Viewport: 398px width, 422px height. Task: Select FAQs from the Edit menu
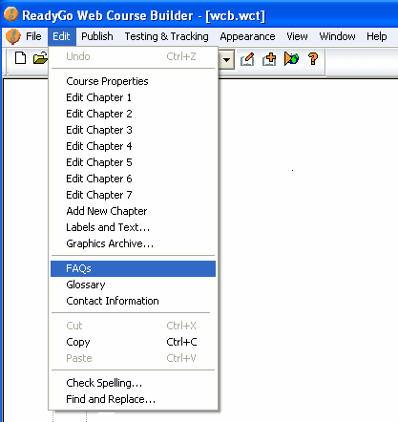[x=133, y=268]
